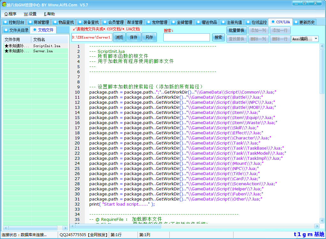Click the 批量替换 button
326x239 pixels.
coord(236,31)
